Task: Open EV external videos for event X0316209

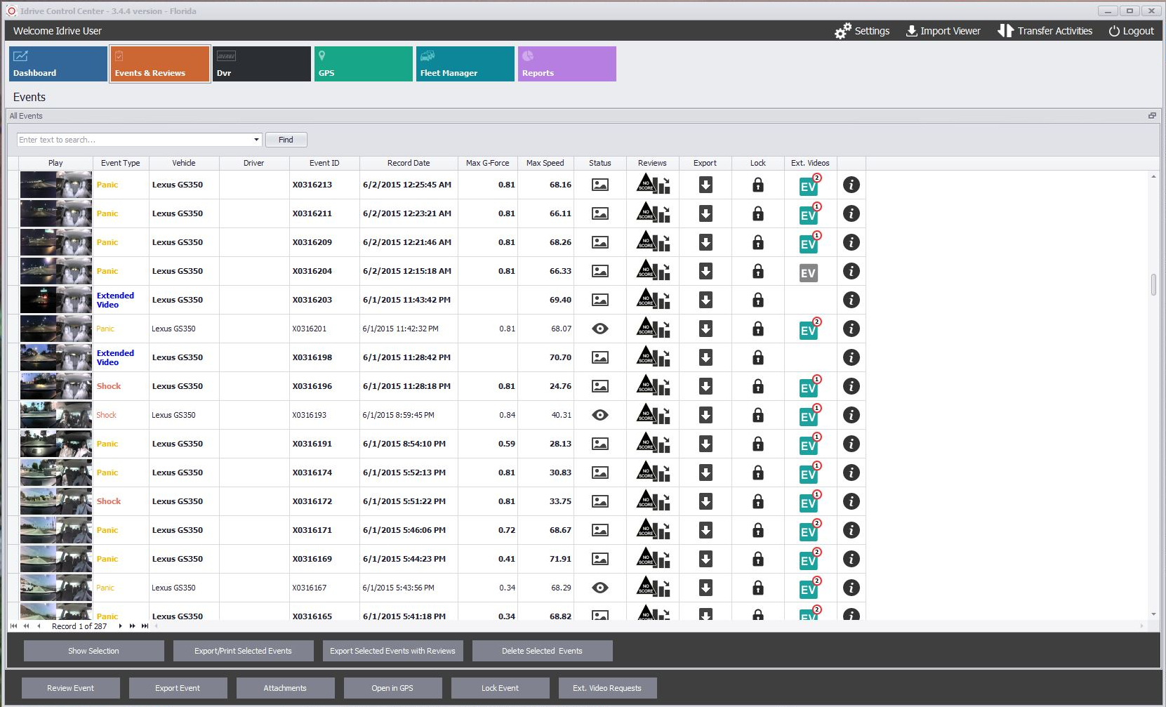Action: [x=809, y=242]
